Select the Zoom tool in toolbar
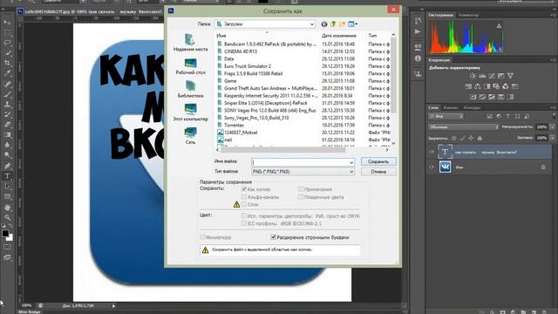Image resolution: width=558 pixels, height=314 pixels. point(7,217)
